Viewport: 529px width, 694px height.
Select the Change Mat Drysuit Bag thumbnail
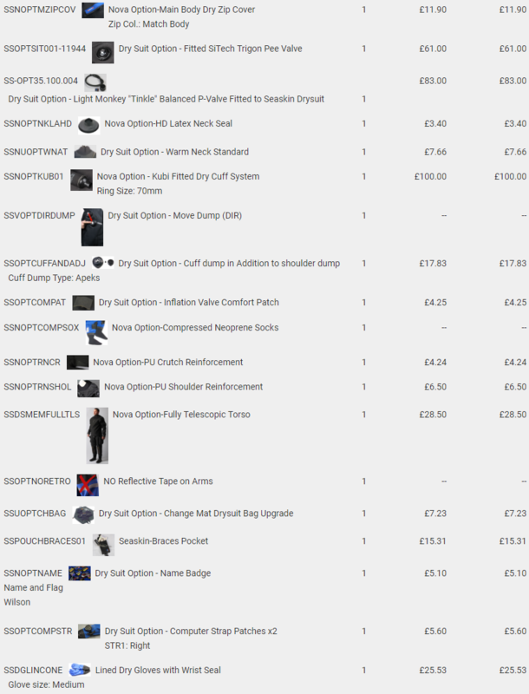(x=83, y=515)
